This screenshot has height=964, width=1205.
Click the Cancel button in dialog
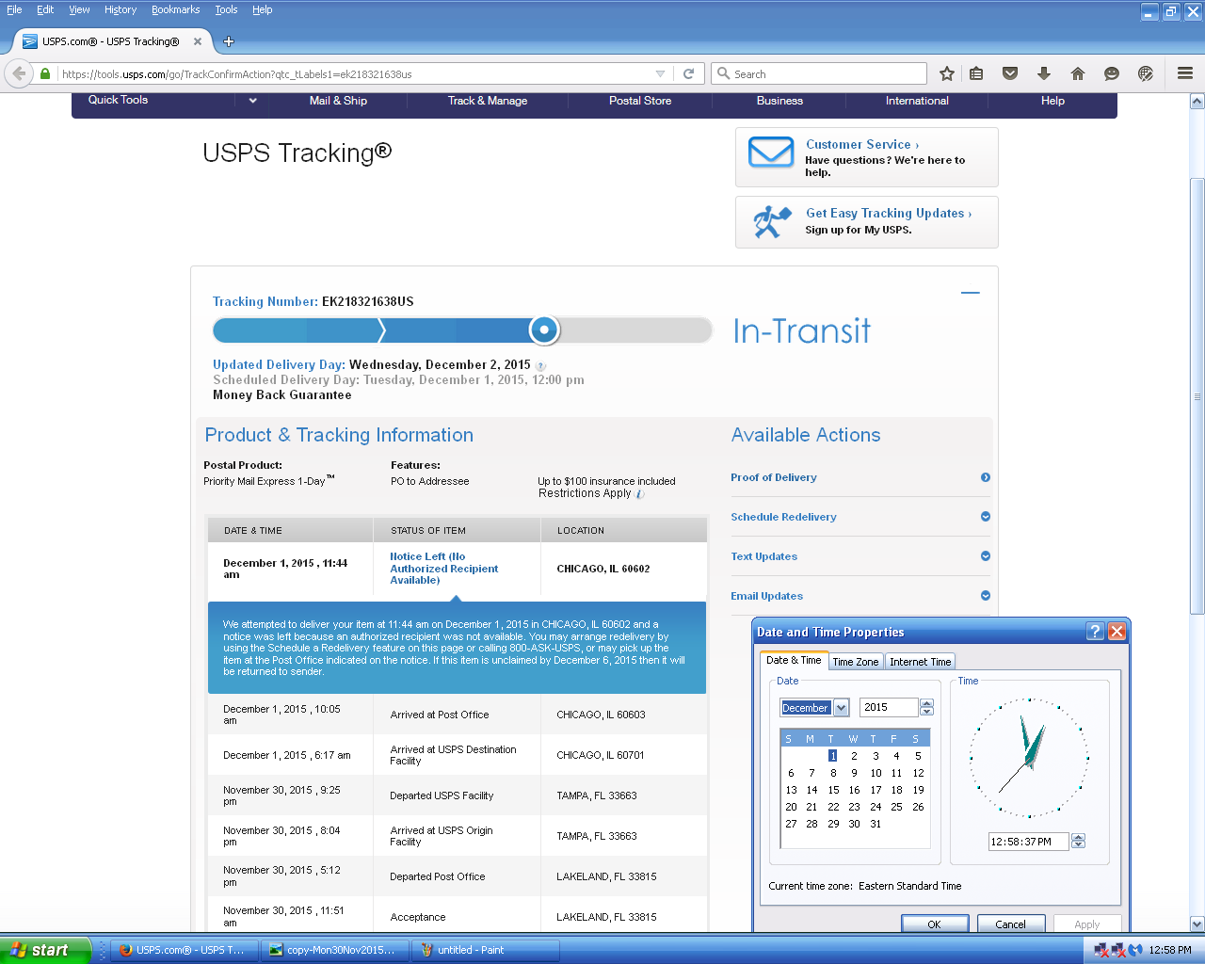(1010, 924)
